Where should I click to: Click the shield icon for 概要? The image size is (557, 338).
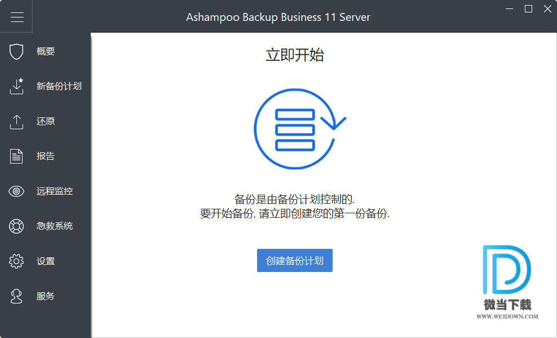pos(16,51)
